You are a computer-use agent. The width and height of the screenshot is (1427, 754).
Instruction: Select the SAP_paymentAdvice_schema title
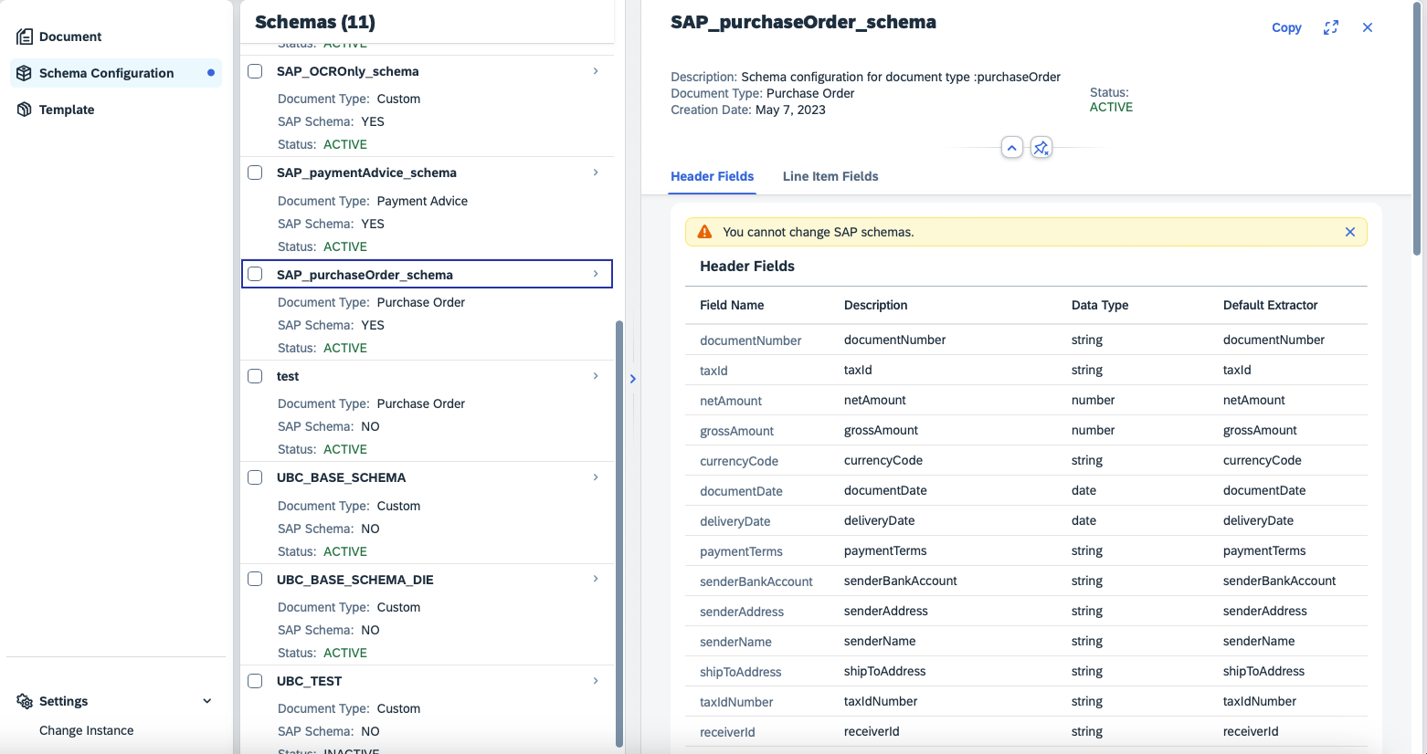(x=366, y=173)
